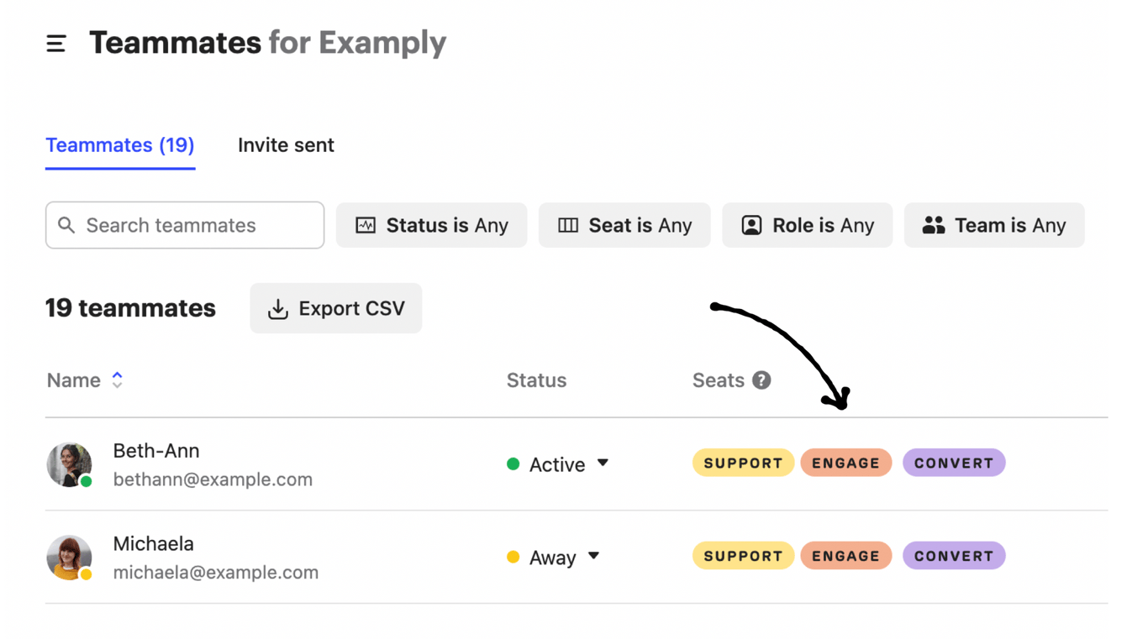Click the search magnifier icon
The height and width of the screenshot is (639, 1148).
click(x=66, y=225)
